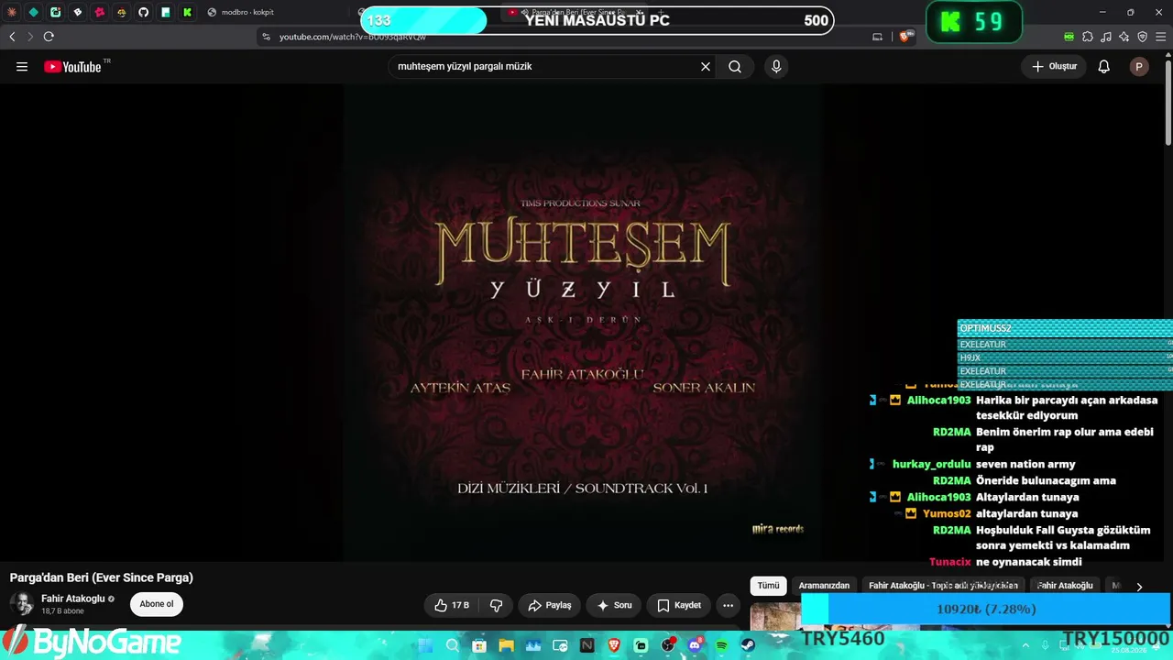Click the video title Parga'dan Beri
The width and height of the screenshot is (1173, 660).
(x=102, y=577)
